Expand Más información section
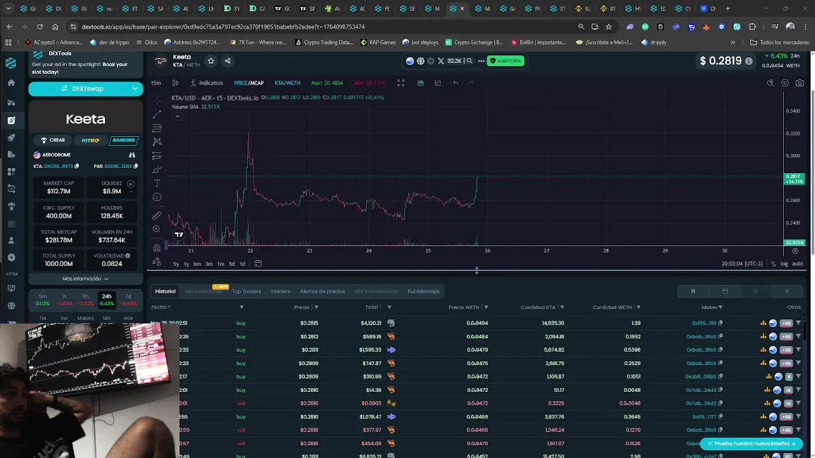Image resolution: width=815 pixels, height=458 pixels. 85,279
